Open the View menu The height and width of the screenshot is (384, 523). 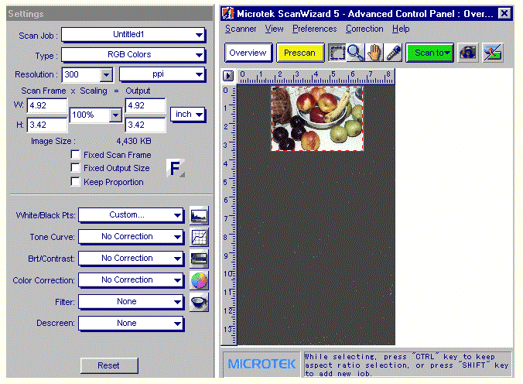click(274, 29)
